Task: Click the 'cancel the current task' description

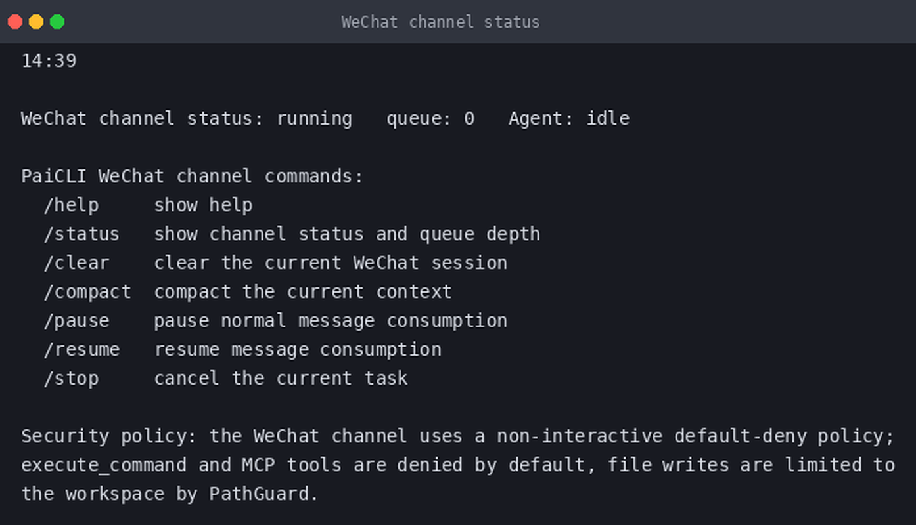Action: pyautogui.click(x=281, y=379)
